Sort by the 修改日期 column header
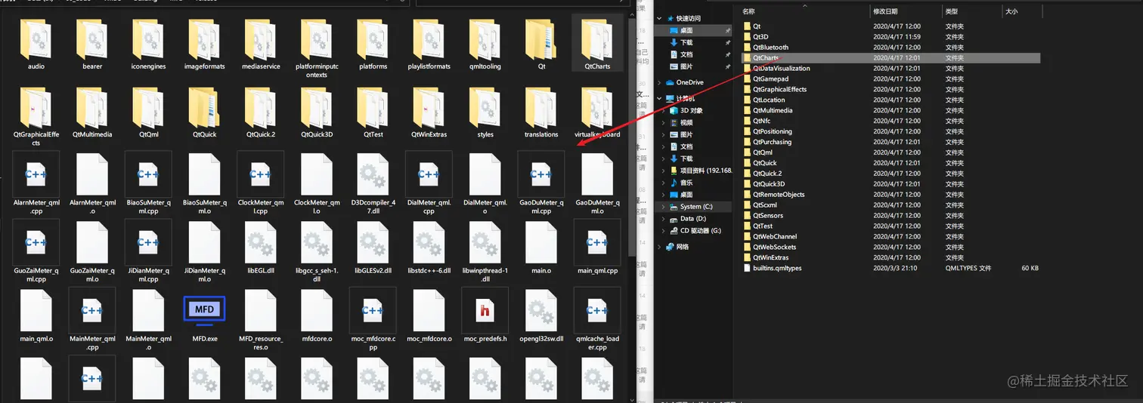 coord(906,11)
